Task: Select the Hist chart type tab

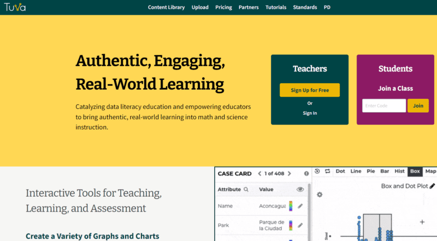Action: (399, 171)
